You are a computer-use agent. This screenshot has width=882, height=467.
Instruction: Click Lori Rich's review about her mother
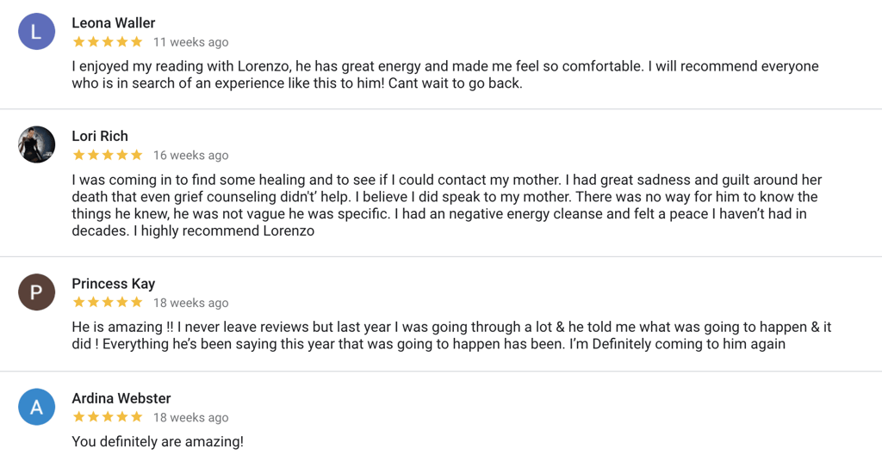click(447, 206)
